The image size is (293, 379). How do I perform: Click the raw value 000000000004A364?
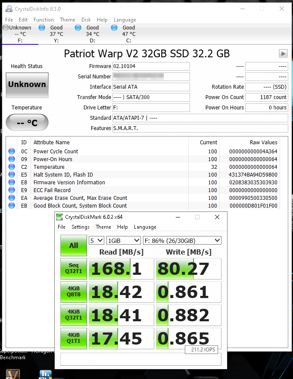coord(253,151)
